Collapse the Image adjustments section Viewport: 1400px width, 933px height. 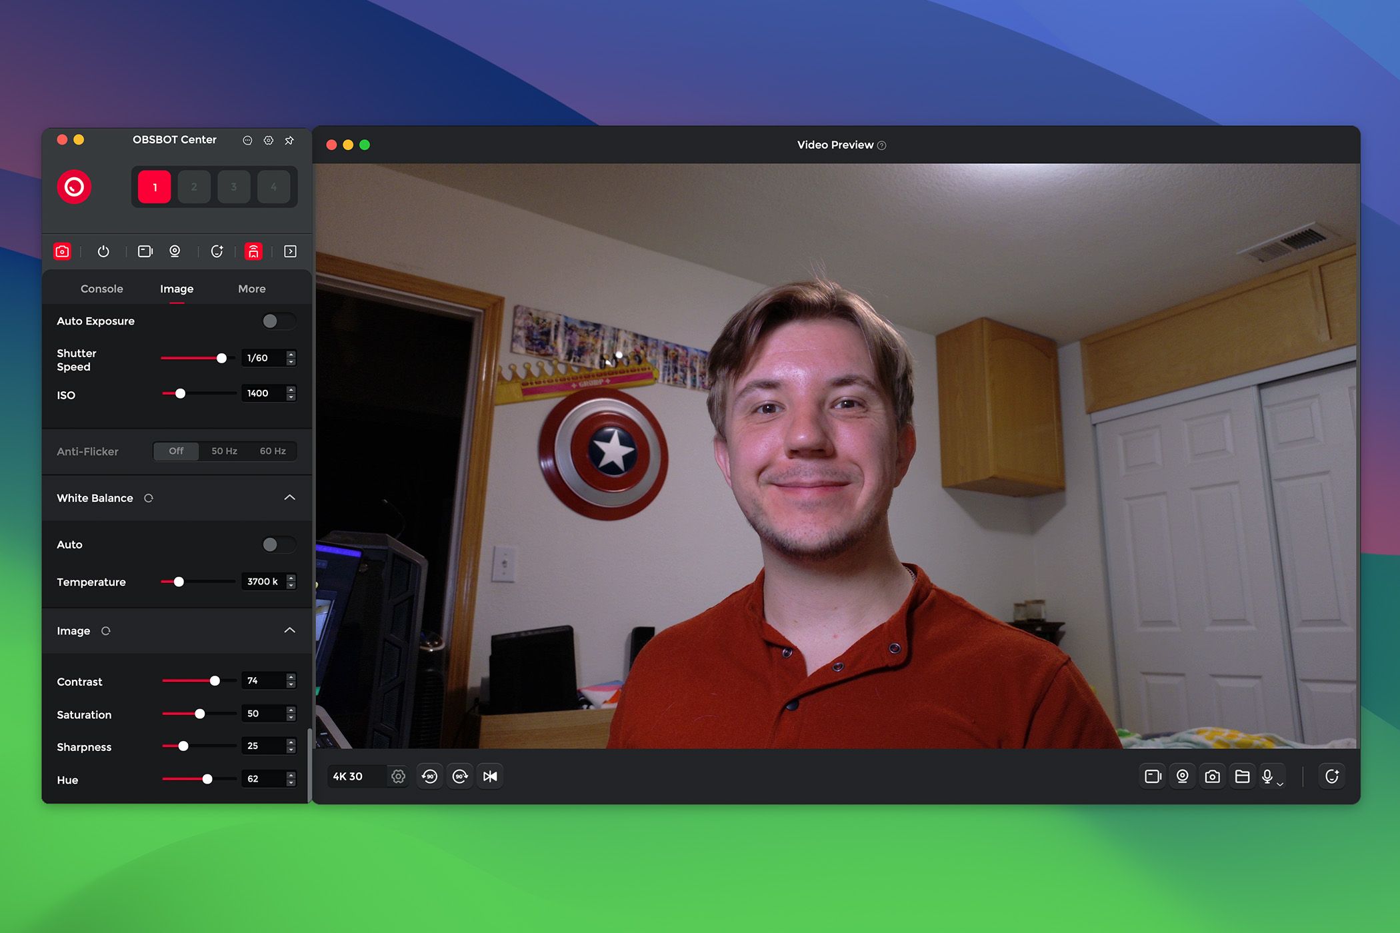[289, 630]
